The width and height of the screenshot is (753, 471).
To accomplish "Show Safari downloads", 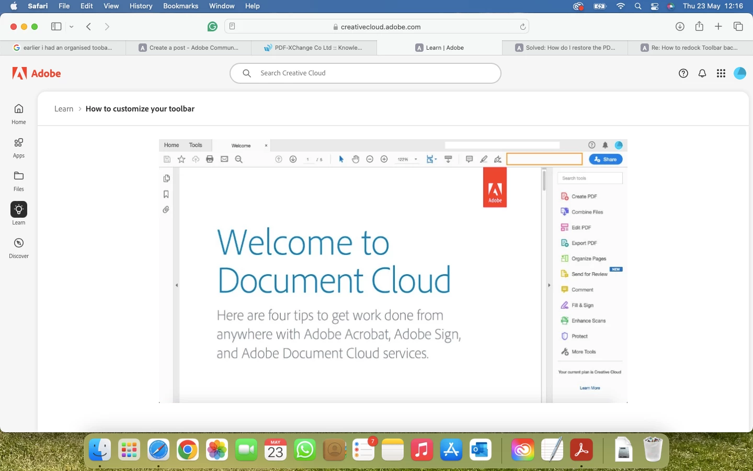I will [680, 27].
